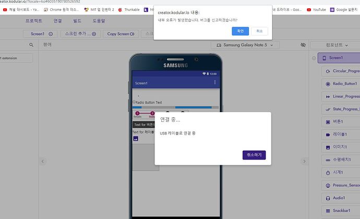The image size is (360, 219).
Task: Click the browser address bar URL
Action: coord(40,2)
